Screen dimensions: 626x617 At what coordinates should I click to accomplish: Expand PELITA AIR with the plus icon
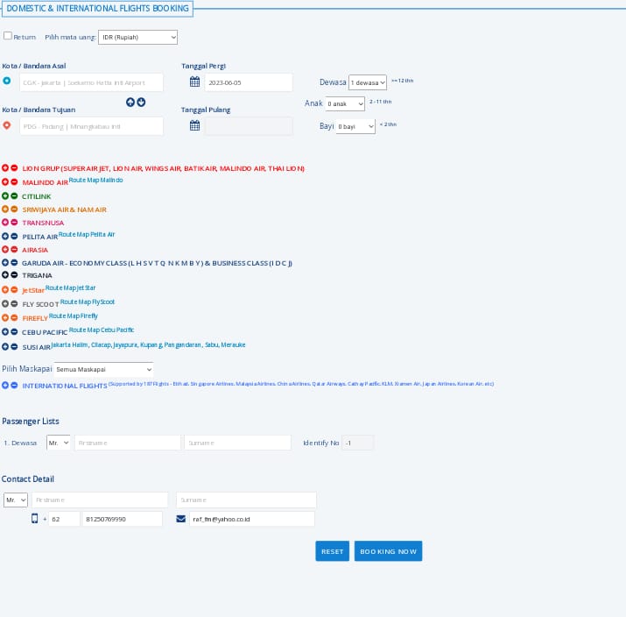tap(5, 236)
